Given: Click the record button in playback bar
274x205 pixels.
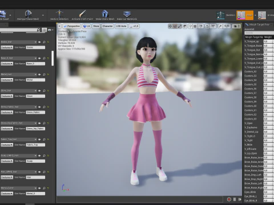Looking at the screenshot, I should tap(229, 199).
